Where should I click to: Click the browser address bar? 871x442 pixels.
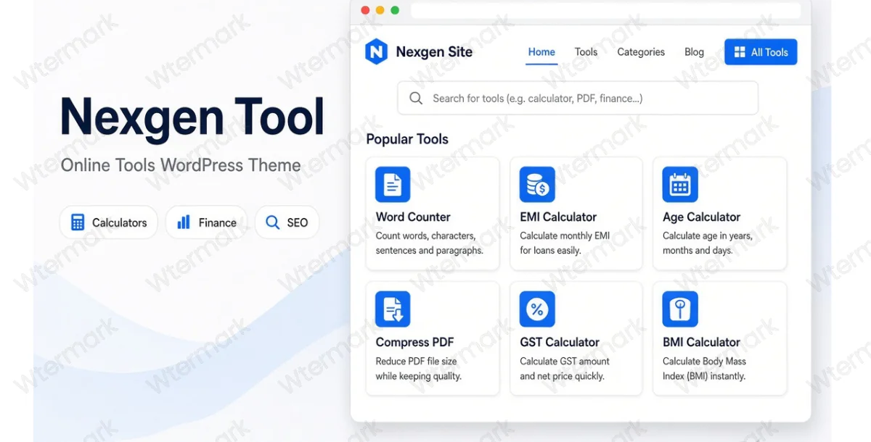(x=605, y=10)
